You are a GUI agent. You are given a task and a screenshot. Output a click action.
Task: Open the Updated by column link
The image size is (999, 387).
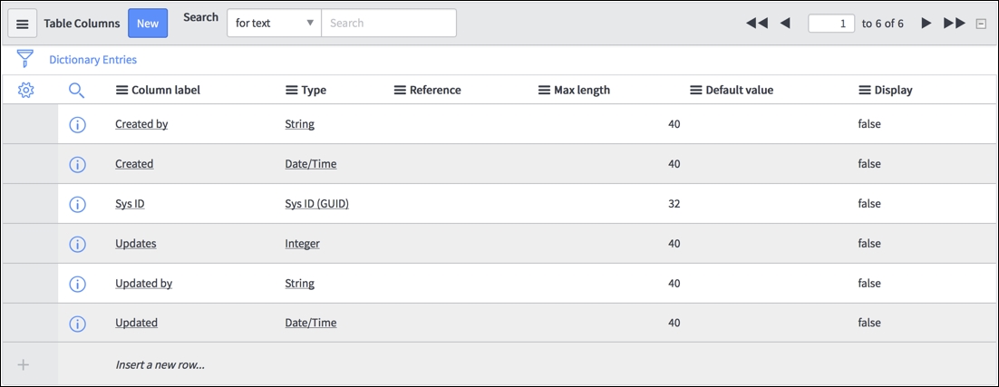(x=144, y=284)
